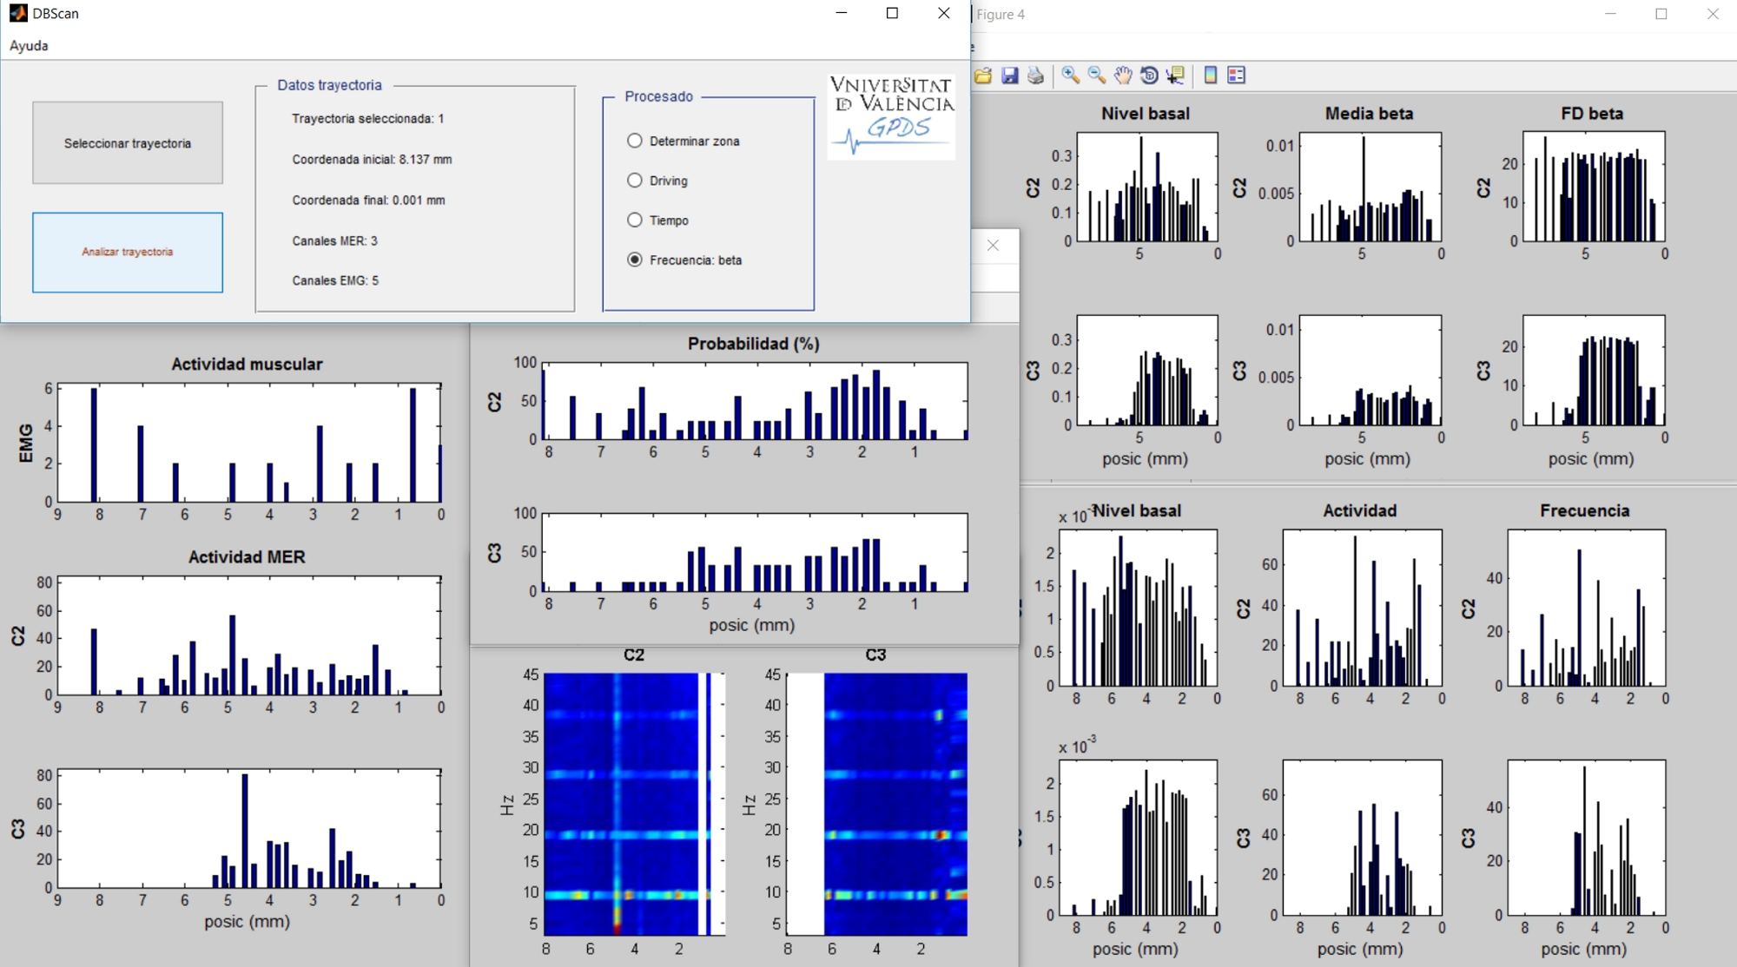The width and height of the screenshot is (1737, 967).
Task: Close the small dialog with X
Action: [x=993, y=246]
